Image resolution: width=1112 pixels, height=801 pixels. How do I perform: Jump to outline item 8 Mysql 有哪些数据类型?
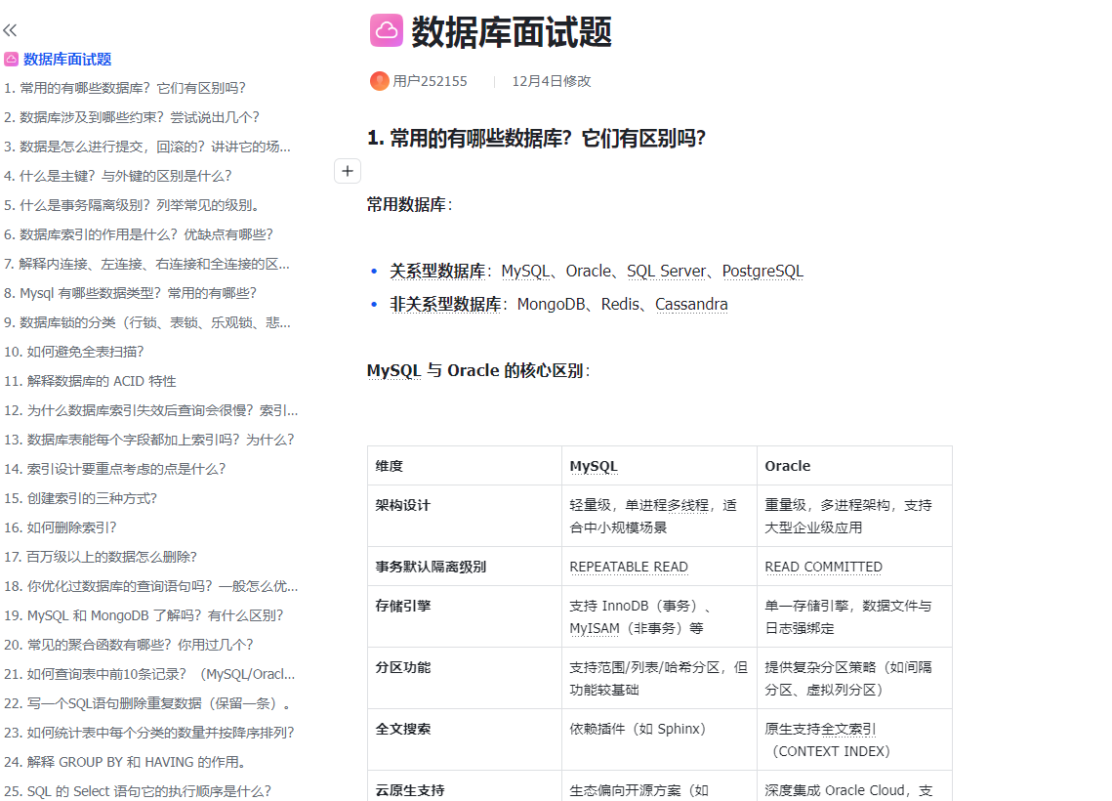click(131, 293)
